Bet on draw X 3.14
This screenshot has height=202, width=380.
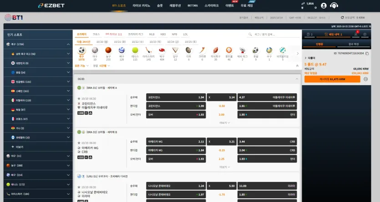click(x=222, y=97)
